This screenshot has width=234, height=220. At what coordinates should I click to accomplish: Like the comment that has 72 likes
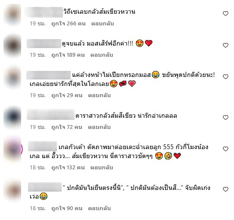225,117
